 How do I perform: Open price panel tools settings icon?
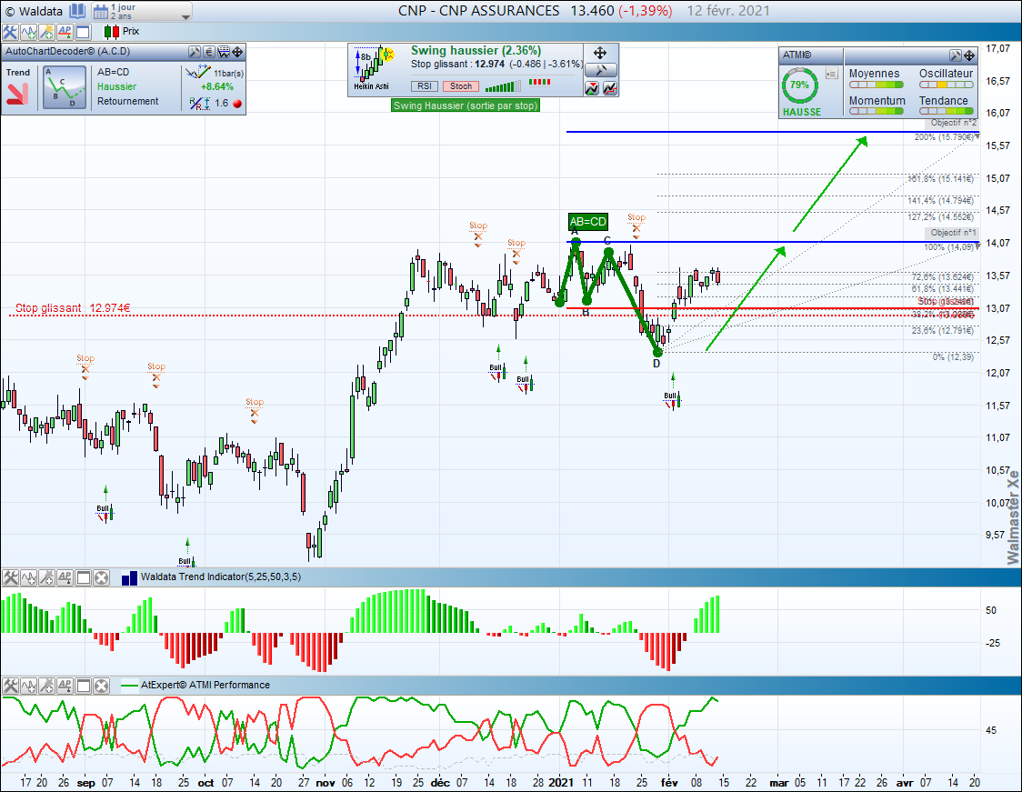pos(10,32)
